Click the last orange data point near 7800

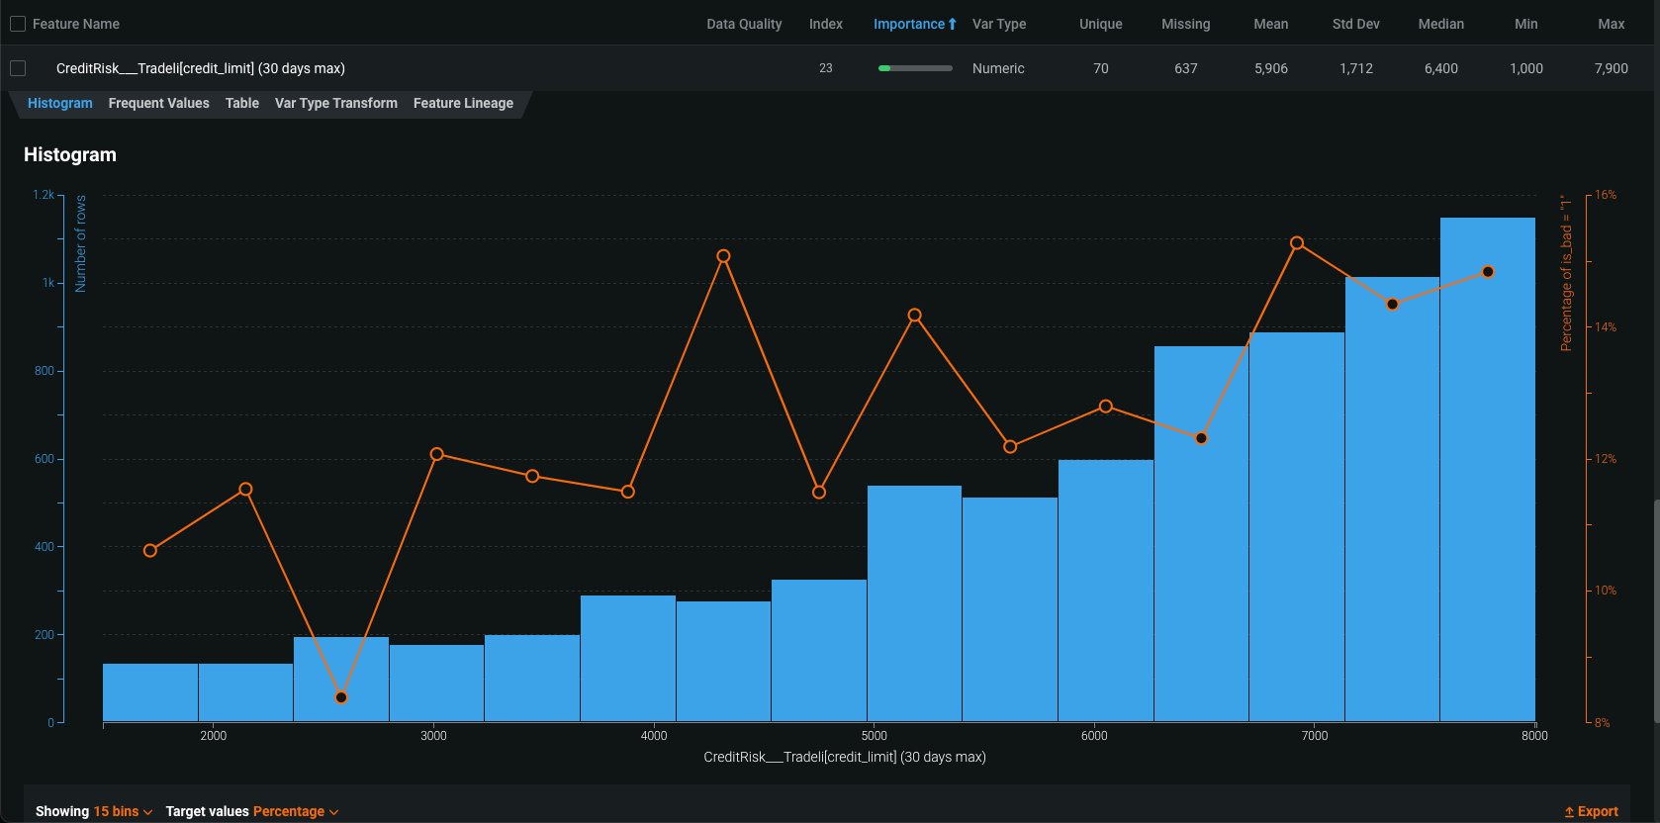click(x=1488, y=272)
